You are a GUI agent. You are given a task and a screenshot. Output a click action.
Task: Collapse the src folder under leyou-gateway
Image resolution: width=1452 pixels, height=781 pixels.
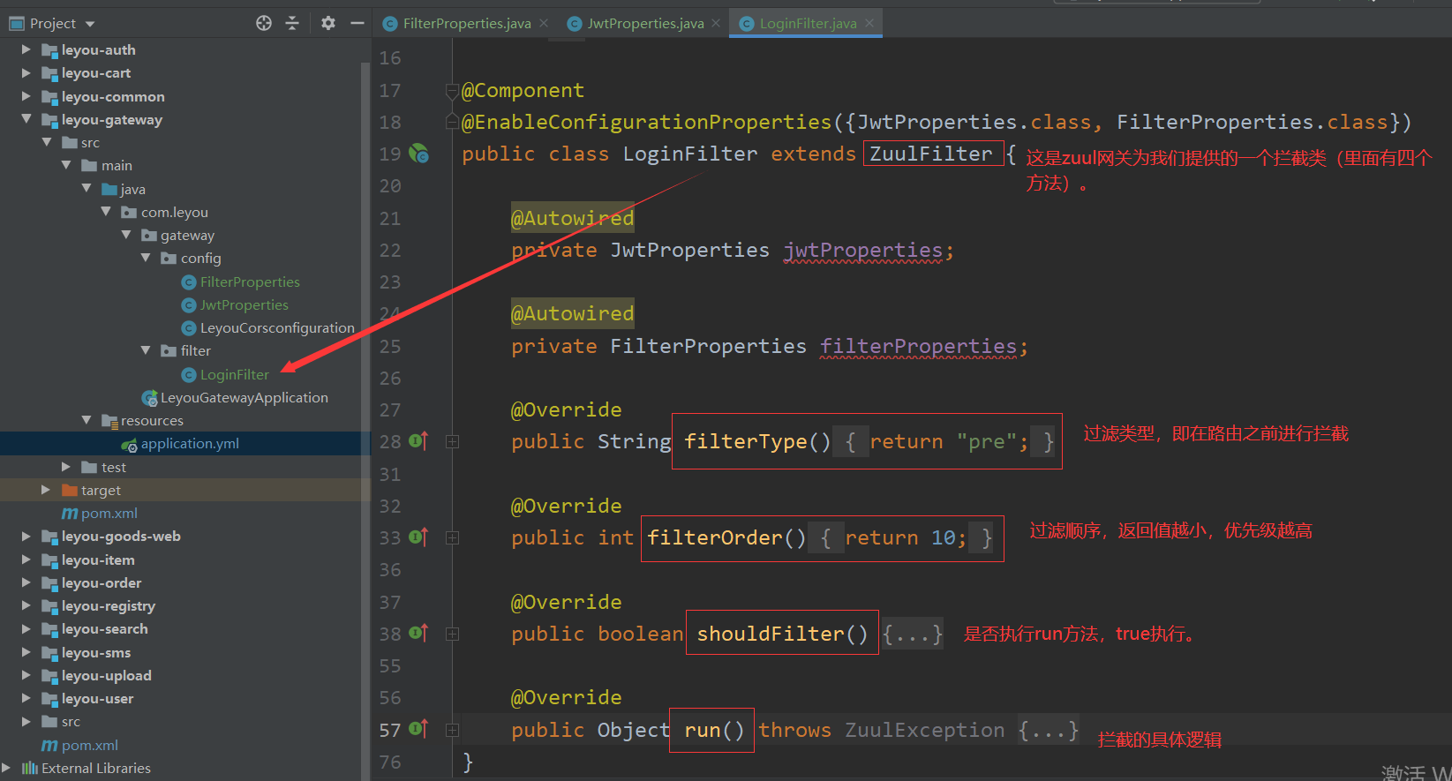point(46,142)
